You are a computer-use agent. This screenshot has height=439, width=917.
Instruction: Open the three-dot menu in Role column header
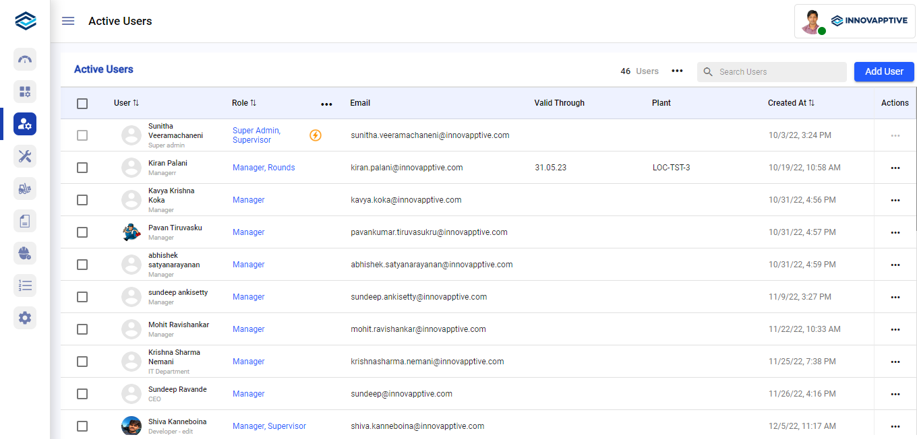coord(326,104)
